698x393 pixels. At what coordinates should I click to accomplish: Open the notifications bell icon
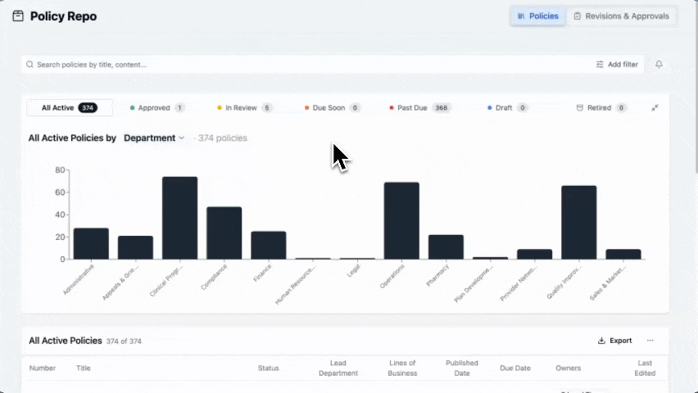pos(659,64)
